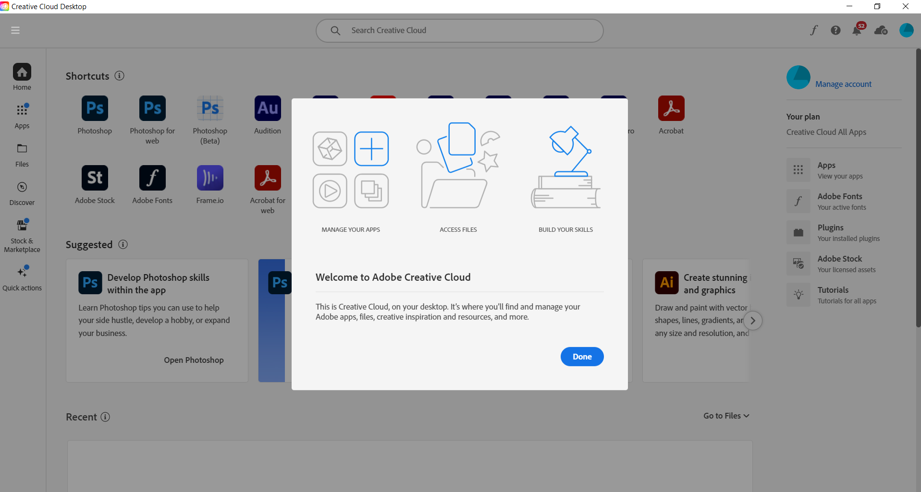Open the Frame.io shortcut icon
This screenshot has width=921, height=492.
click(x=210, y=178)
